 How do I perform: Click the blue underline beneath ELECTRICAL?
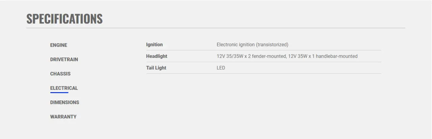pos(59,93)
